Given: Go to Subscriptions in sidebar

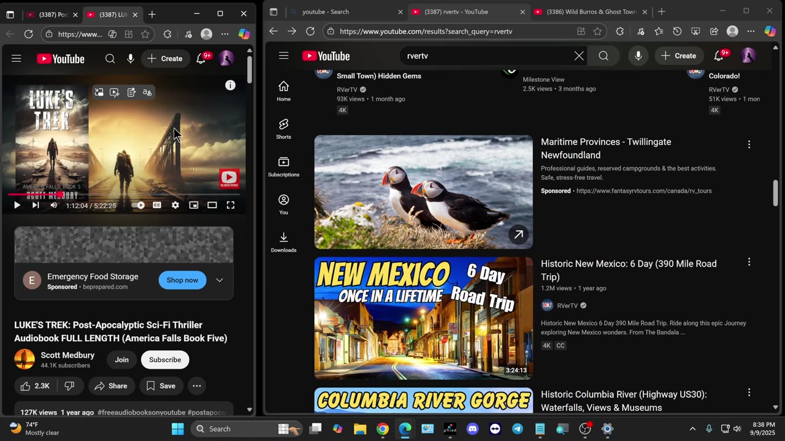Looking at the screenshot, I should (283, 167).
